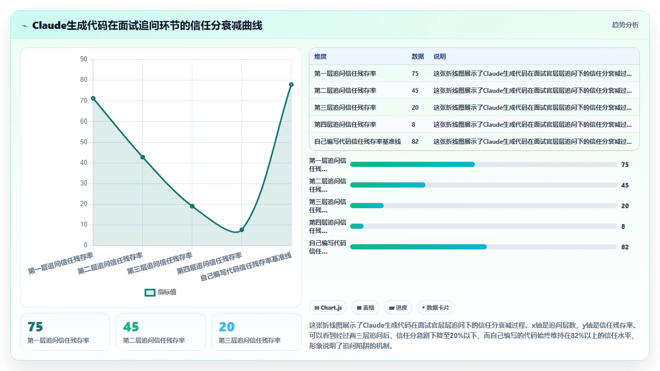Click the page title about Claude生成代码
660x371 pixels.
click(147, 25)
